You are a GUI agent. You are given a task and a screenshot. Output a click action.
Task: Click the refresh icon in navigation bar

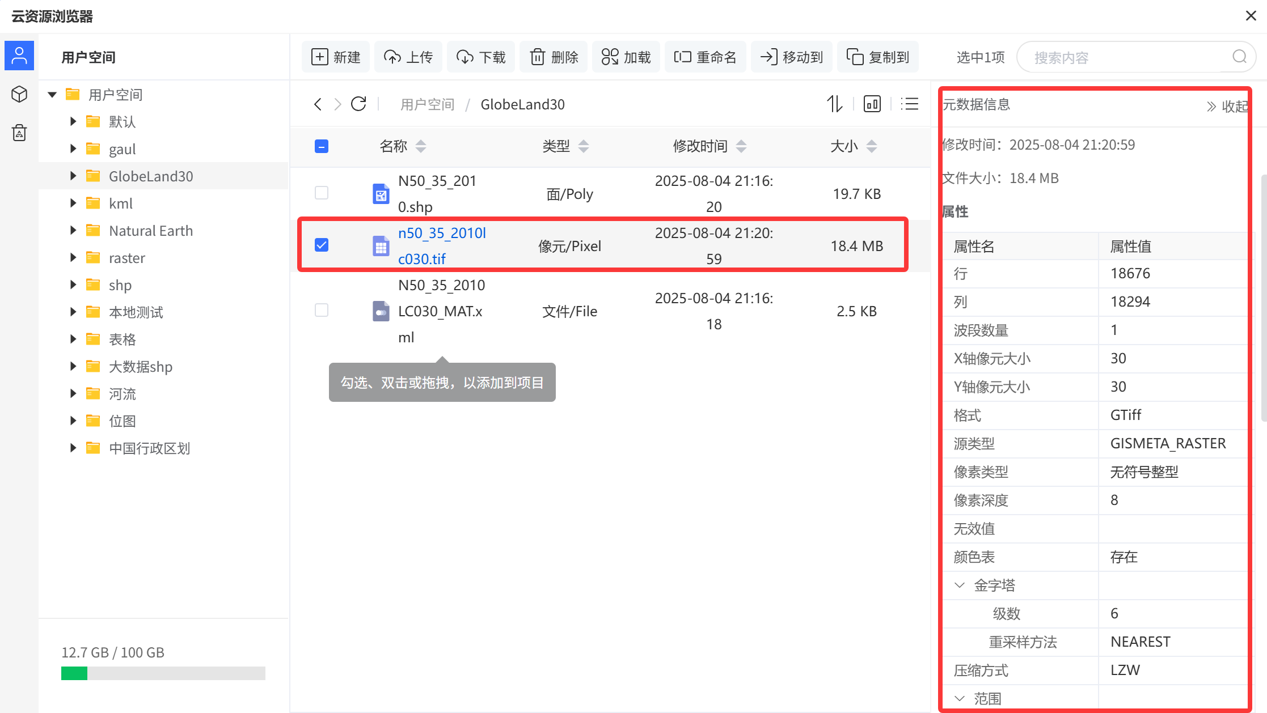click(358, 104)
